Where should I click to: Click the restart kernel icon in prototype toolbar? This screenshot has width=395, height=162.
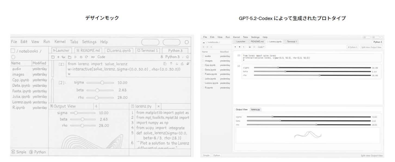244,47
